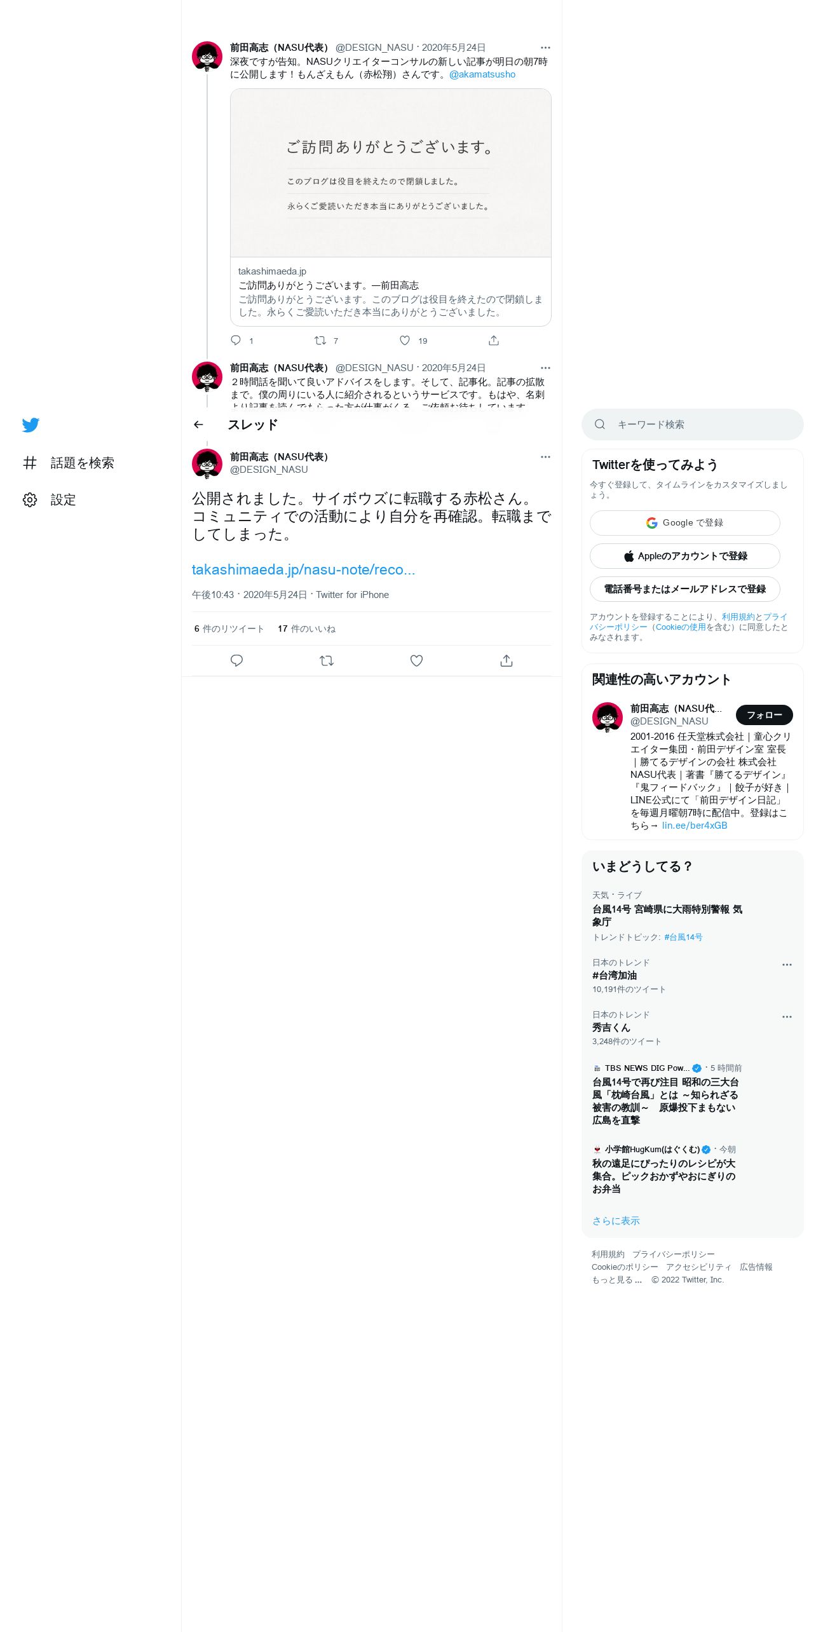816x1632 pixels.
Task: Click the Twitter bird logo
Action: 31,425
